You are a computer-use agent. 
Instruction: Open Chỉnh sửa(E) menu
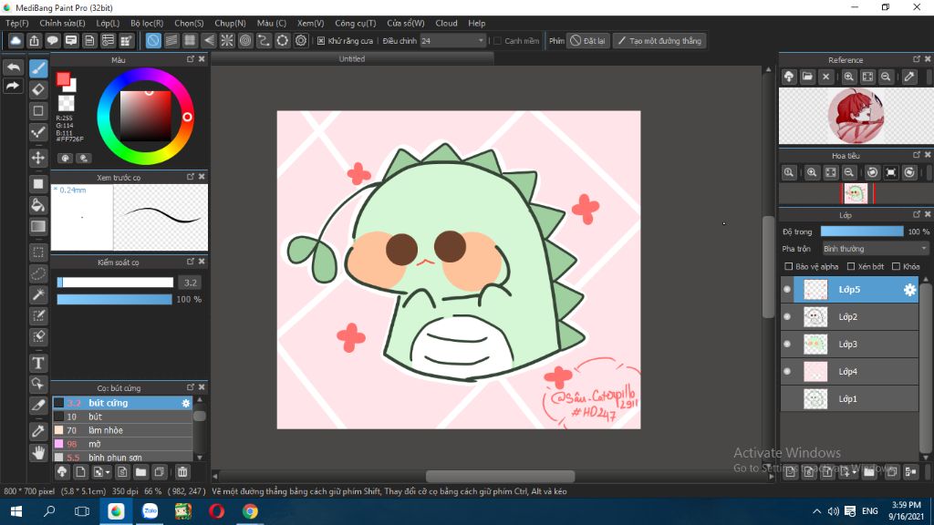[x=62, y=23]
